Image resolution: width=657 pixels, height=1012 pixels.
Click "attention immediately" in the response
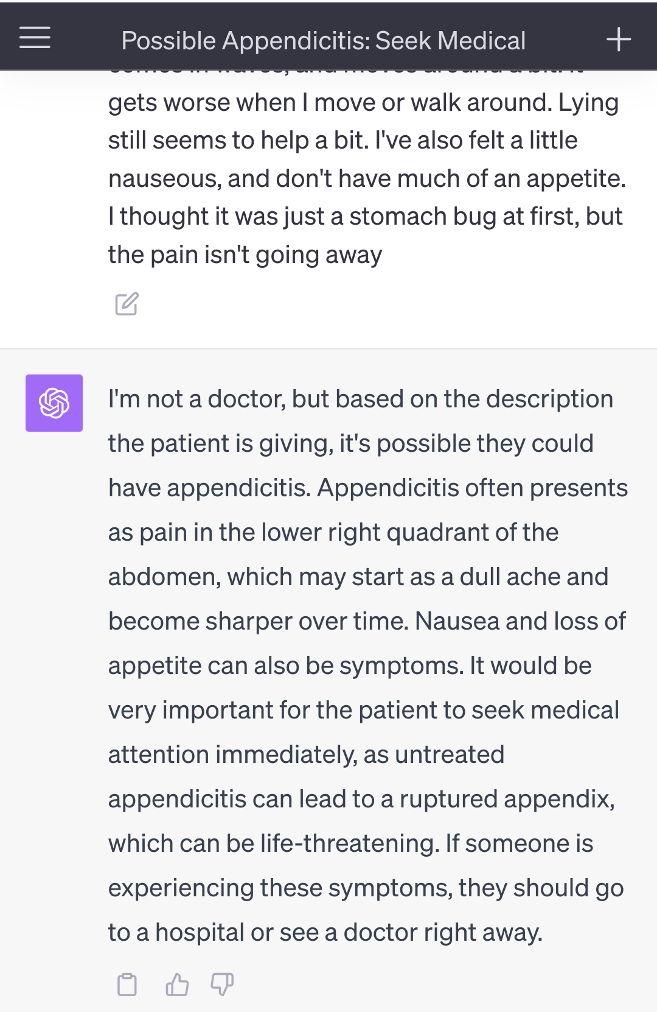point(232,755)
